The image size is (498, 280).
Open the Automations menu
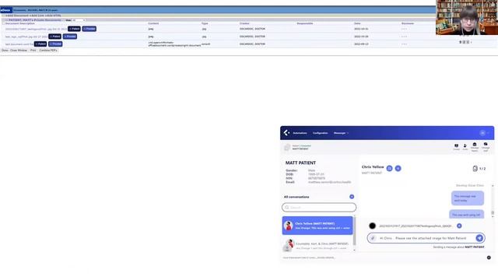pyautogui.click(x=300, y=133)
